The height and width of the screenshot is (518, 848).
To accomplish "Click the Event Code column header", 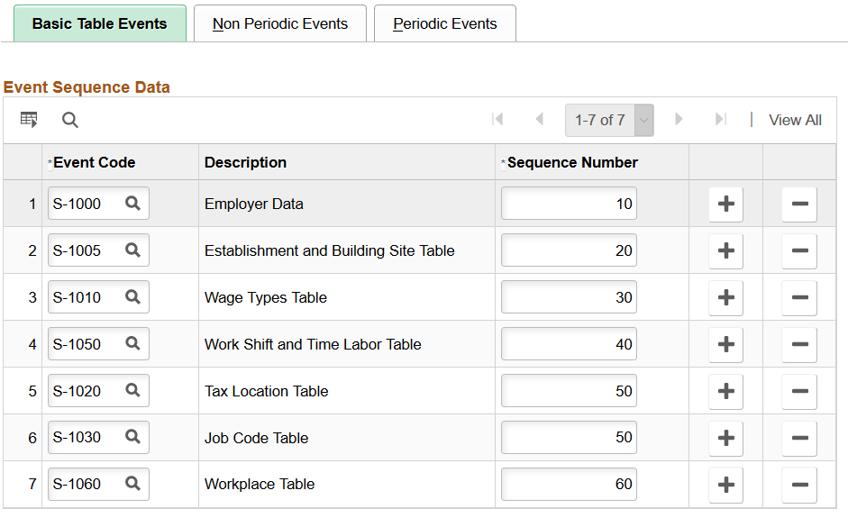I will [x=94, y=162].
